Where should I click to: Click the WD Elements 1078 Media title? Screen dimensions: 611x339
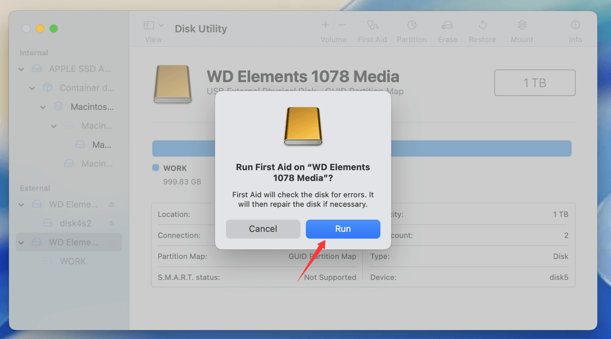point(303,76)
